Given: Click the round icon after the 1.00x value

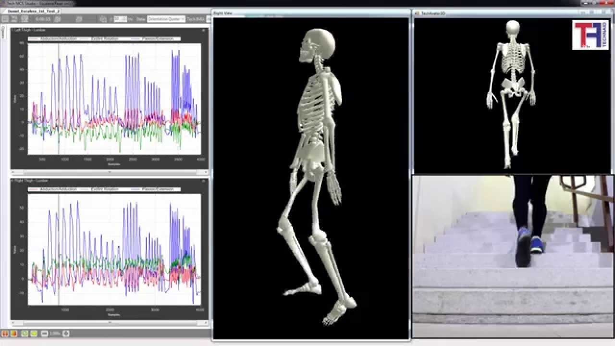Looking at the screenshot, I should pyautogui.click(x=66, y=334).
